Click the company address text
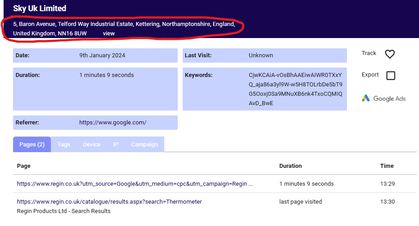 coord(124,29)
